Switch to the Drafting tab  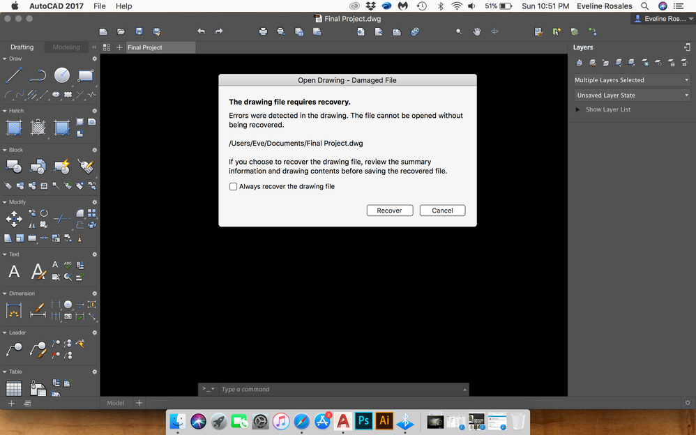click(x=22, y=47)
